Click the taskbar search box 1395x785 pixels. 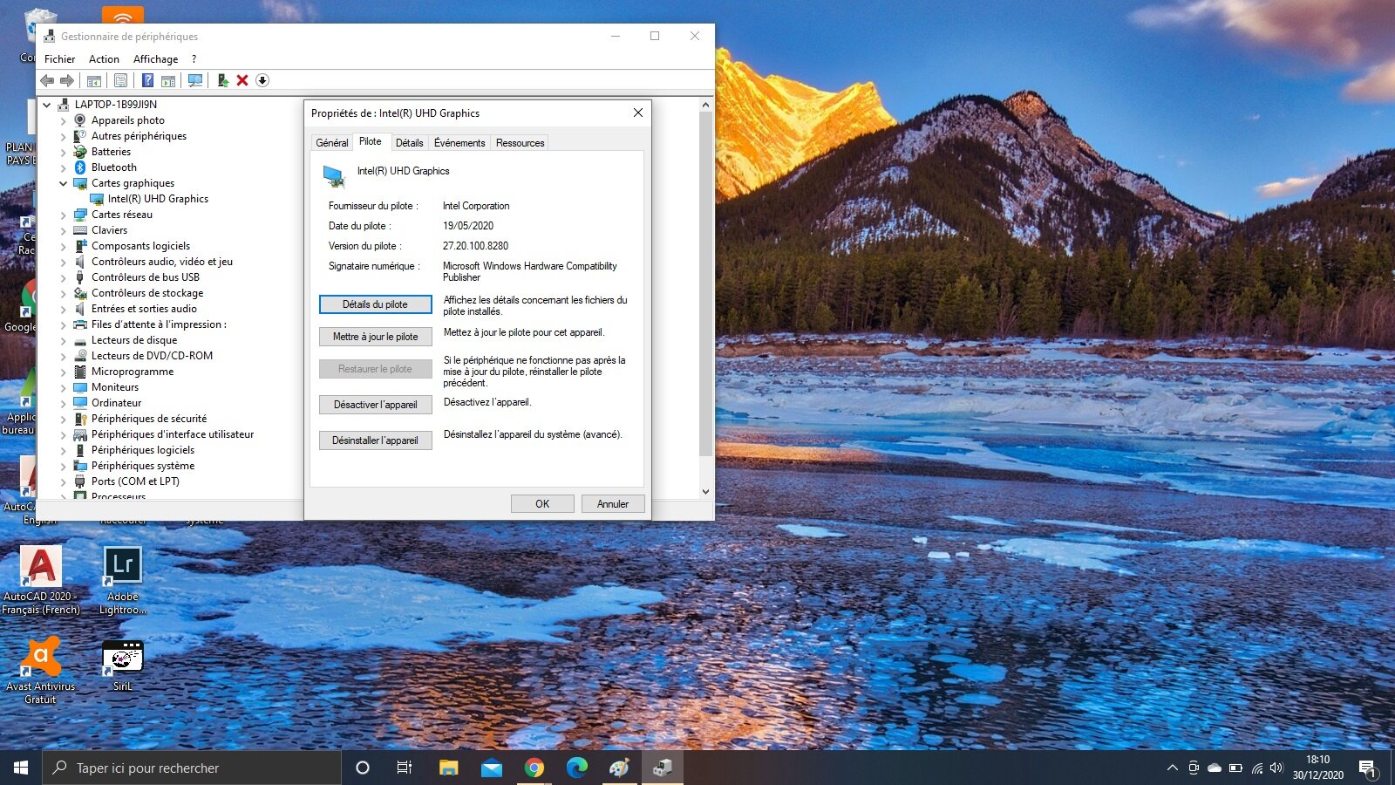[192, 768]
